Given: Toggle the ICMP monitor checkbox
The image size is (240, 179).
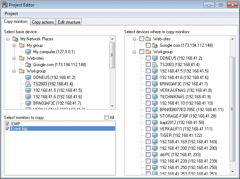Looking at the screenshot, I should (7, 124).
